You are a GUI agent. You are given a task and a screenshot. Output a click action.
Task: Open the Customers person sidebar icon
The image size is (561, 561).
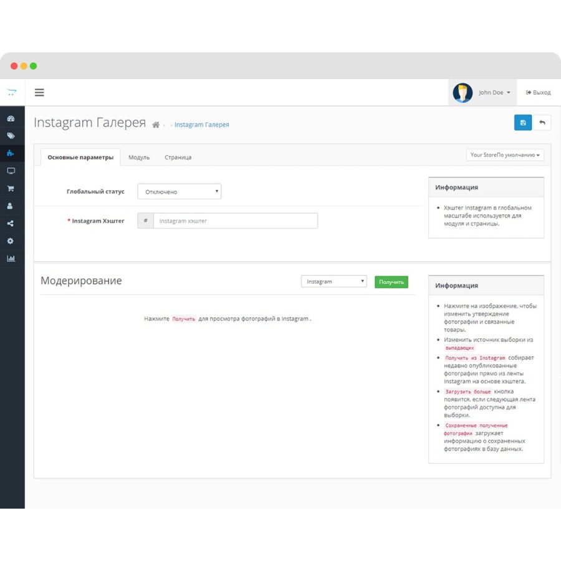click(10, 206)
